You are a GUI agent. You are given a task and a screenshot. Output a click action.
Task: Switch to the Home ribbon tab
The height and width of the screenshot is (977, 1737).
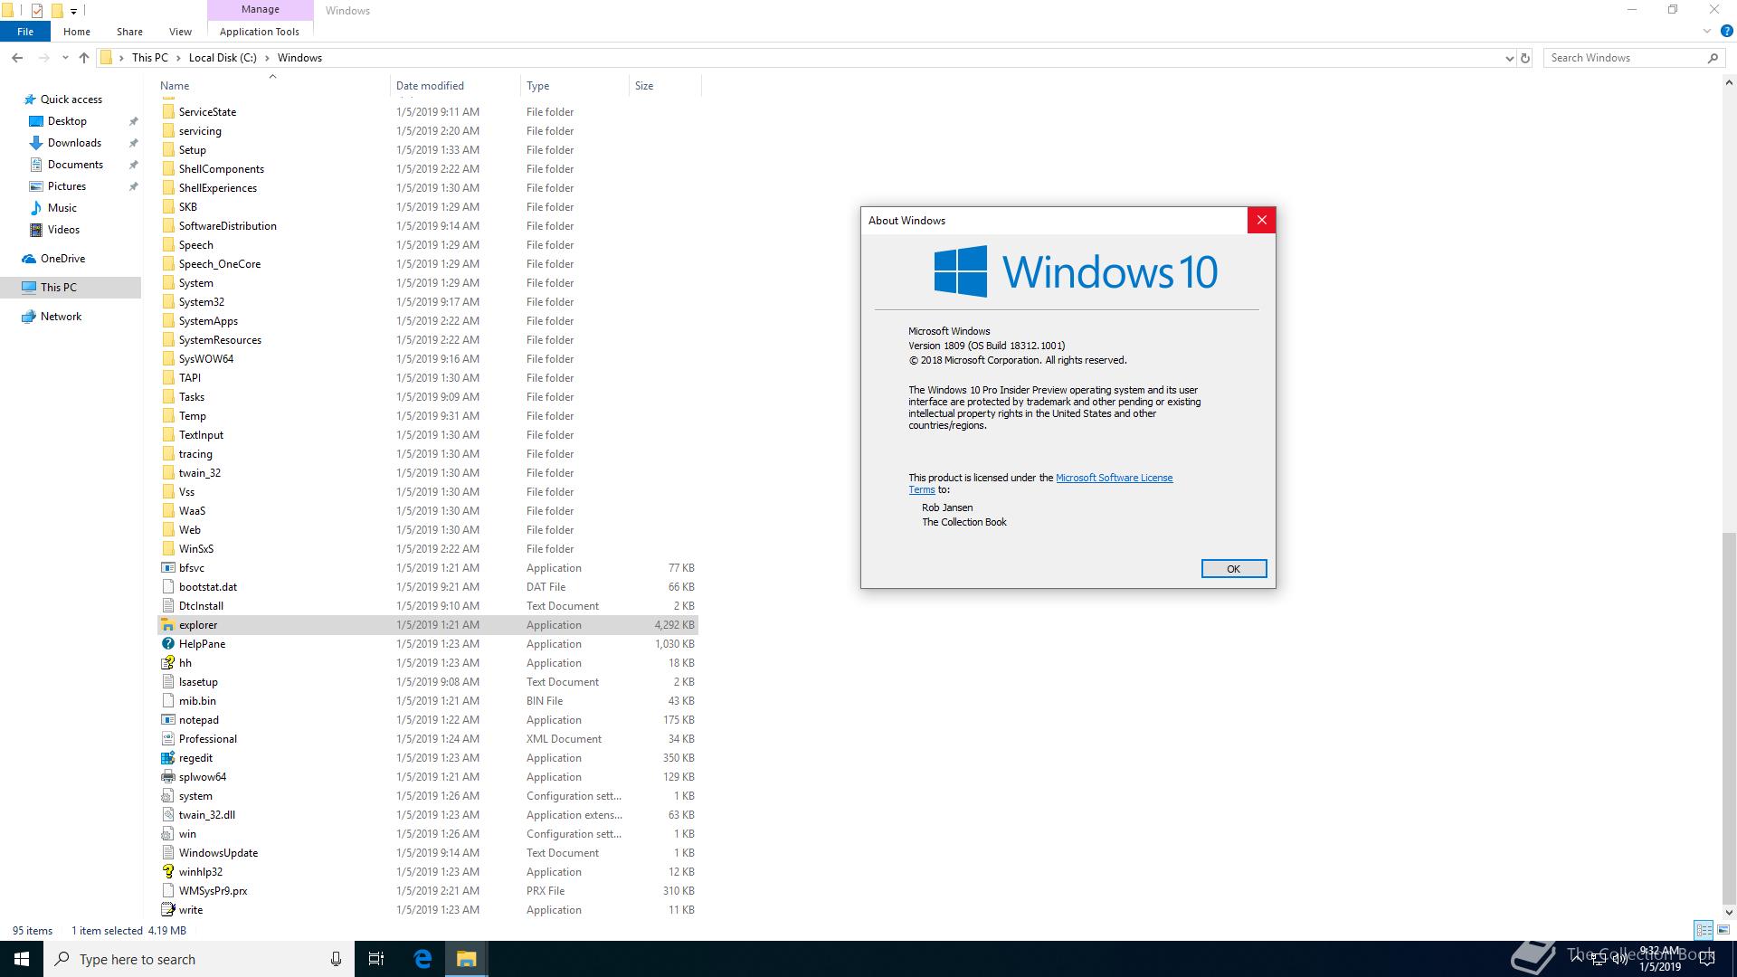77,32
